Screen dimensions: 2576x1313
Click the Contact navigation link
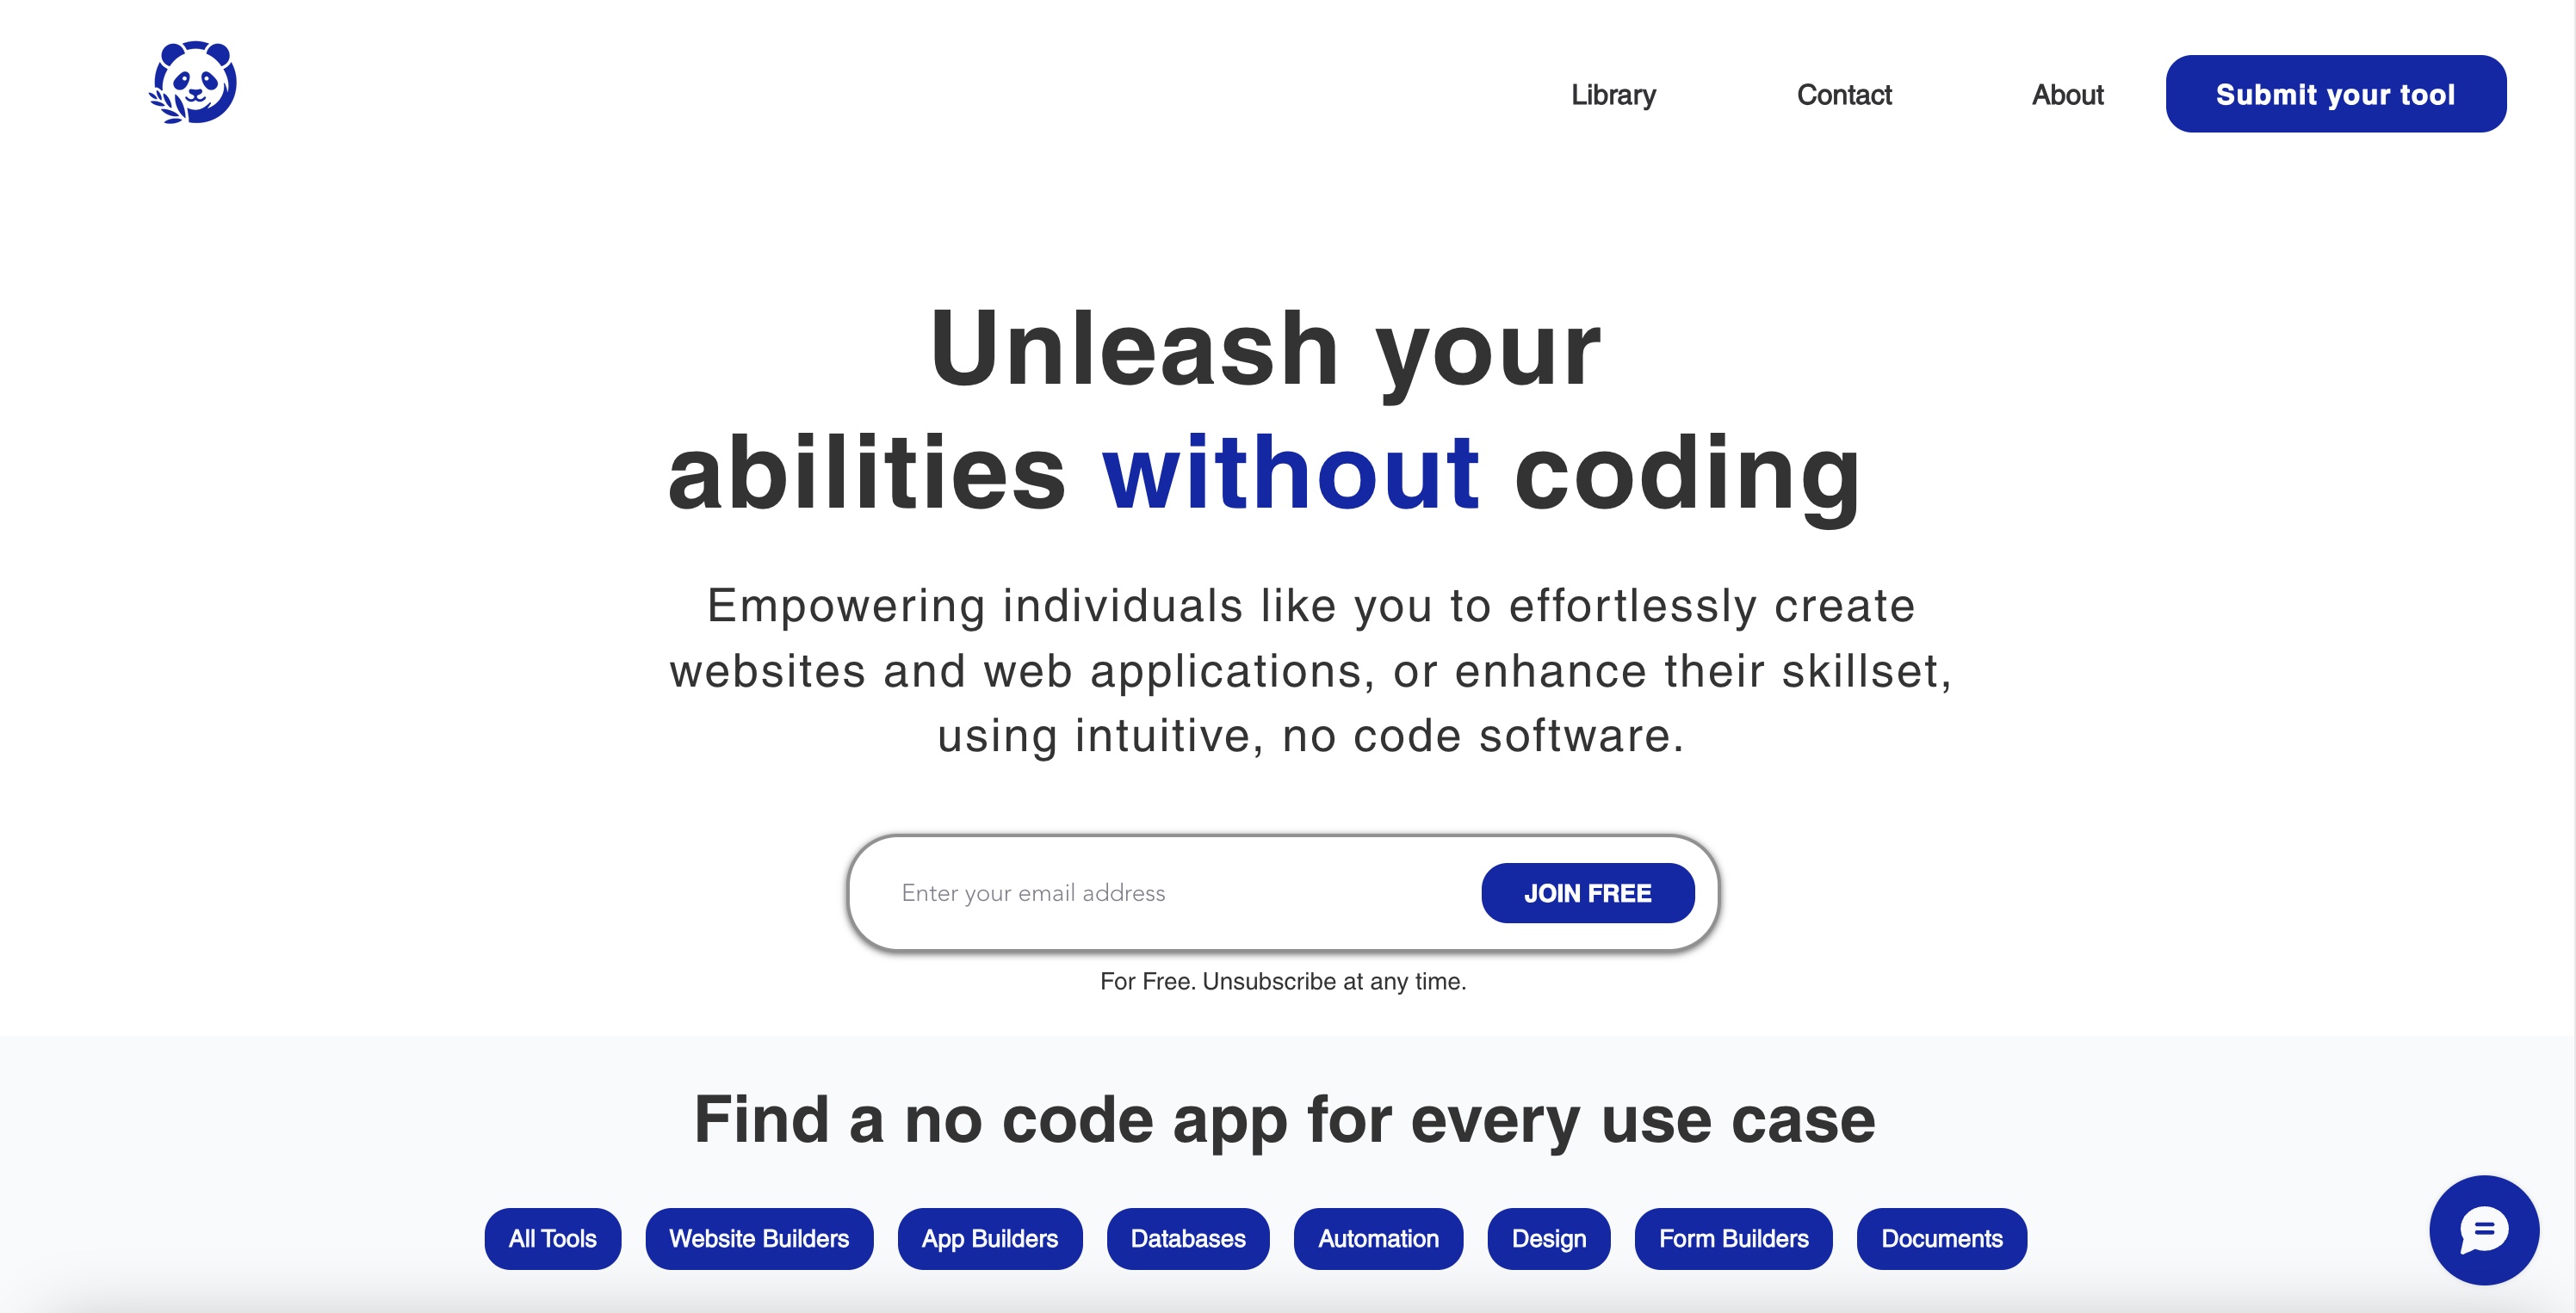1844,94
